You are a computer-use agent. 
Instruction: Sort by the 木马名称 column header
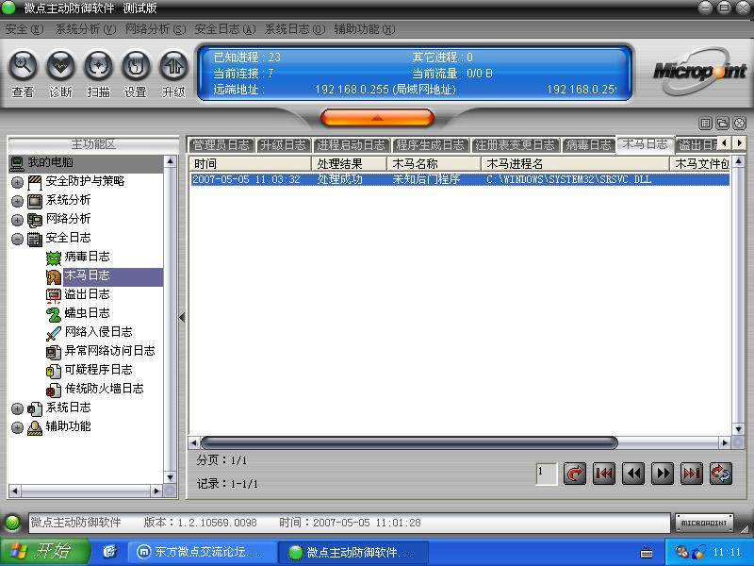[434, 163]
